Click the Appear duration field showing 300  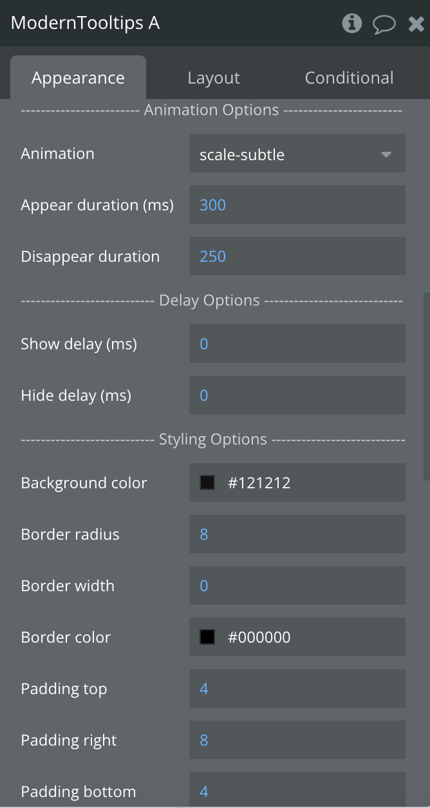click(297, 205)
